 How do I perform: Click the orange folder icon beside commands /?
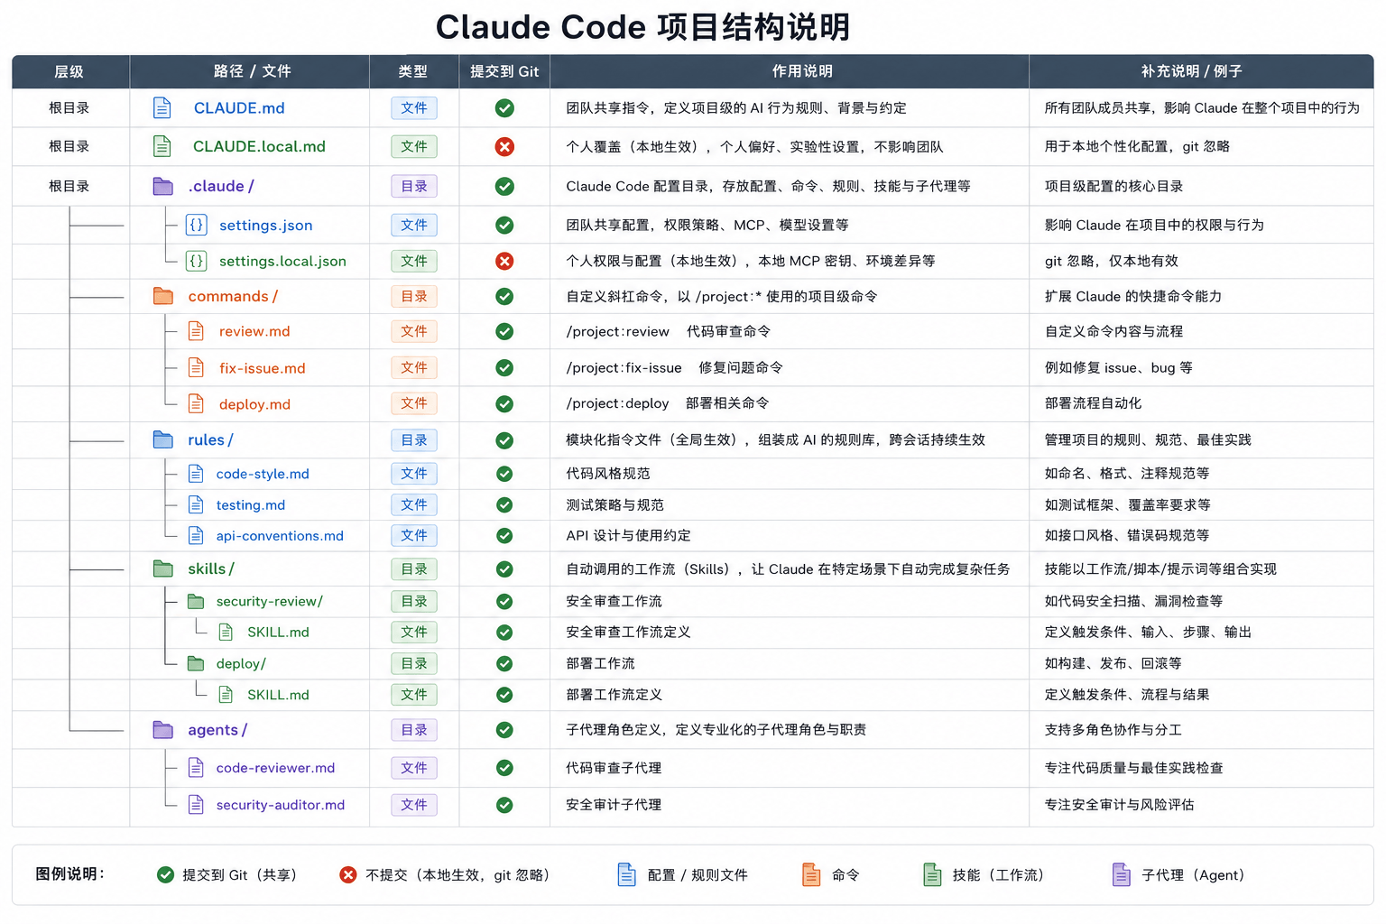tap(163, 296)
